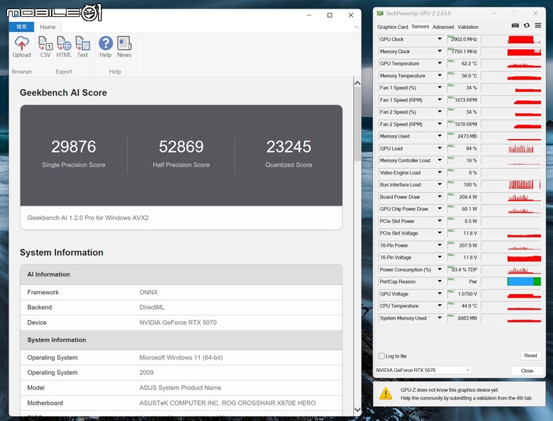This screenshot has height=421, width=553.
Task: Open the CPU Temperature sensor dropdown
Action: (440, 305)
